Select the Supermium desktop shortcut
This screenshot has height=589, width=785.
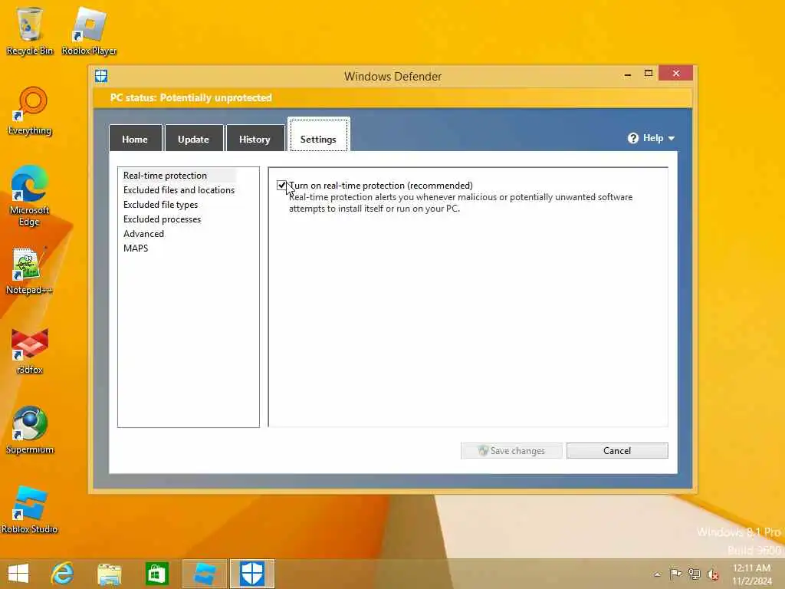(x=30, y=429)
